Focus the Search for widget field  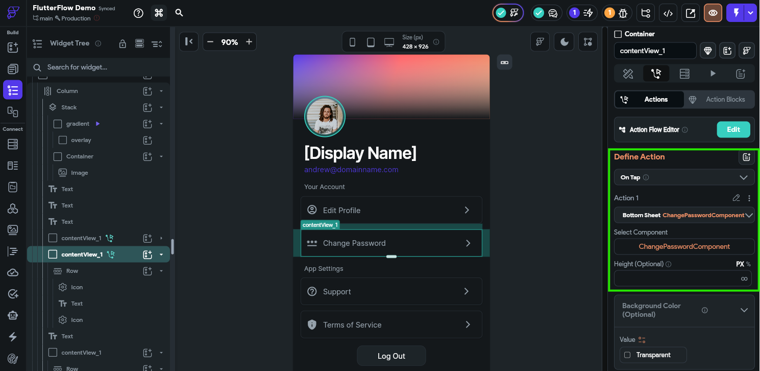[x=99, y=67]
